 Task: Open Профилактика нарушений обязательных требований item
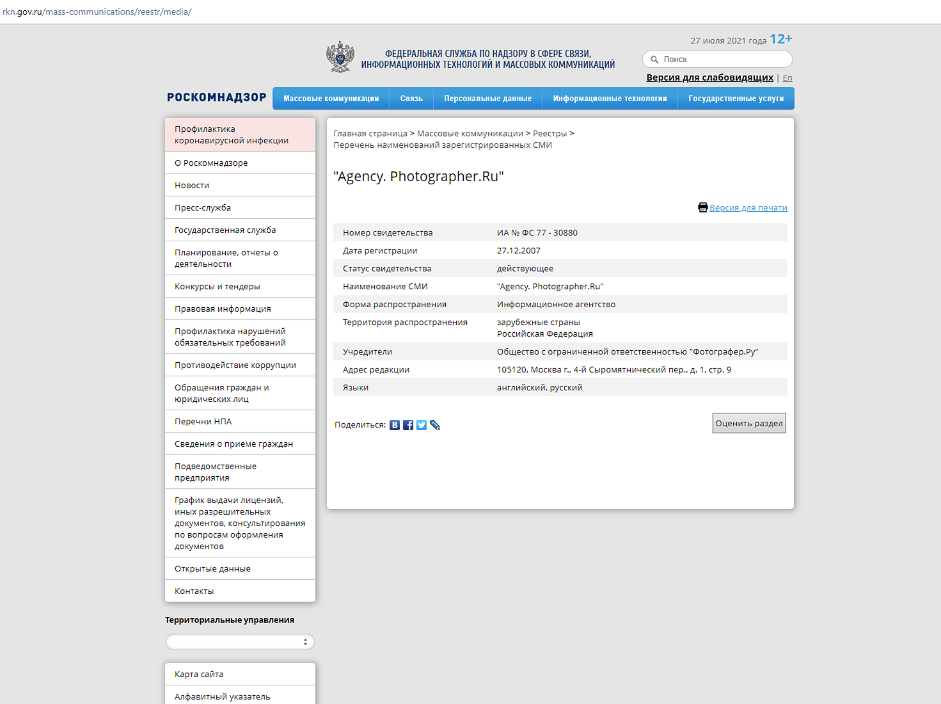tap(240, 337)
